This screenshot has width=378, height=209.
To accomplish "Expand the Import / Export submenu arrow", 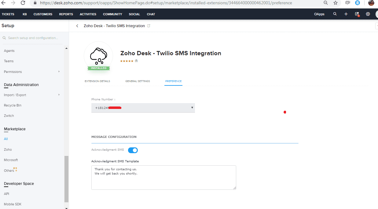I will pos(59,95).
